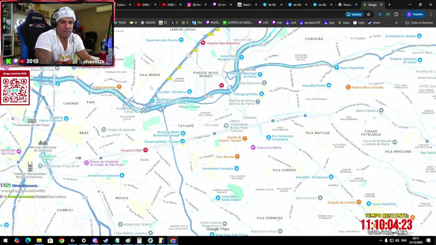Open the Assaí Penha Marginal Tietê pin
This screenshot has height=245, width=436.
pyautogui.click(x=242, y=57)
